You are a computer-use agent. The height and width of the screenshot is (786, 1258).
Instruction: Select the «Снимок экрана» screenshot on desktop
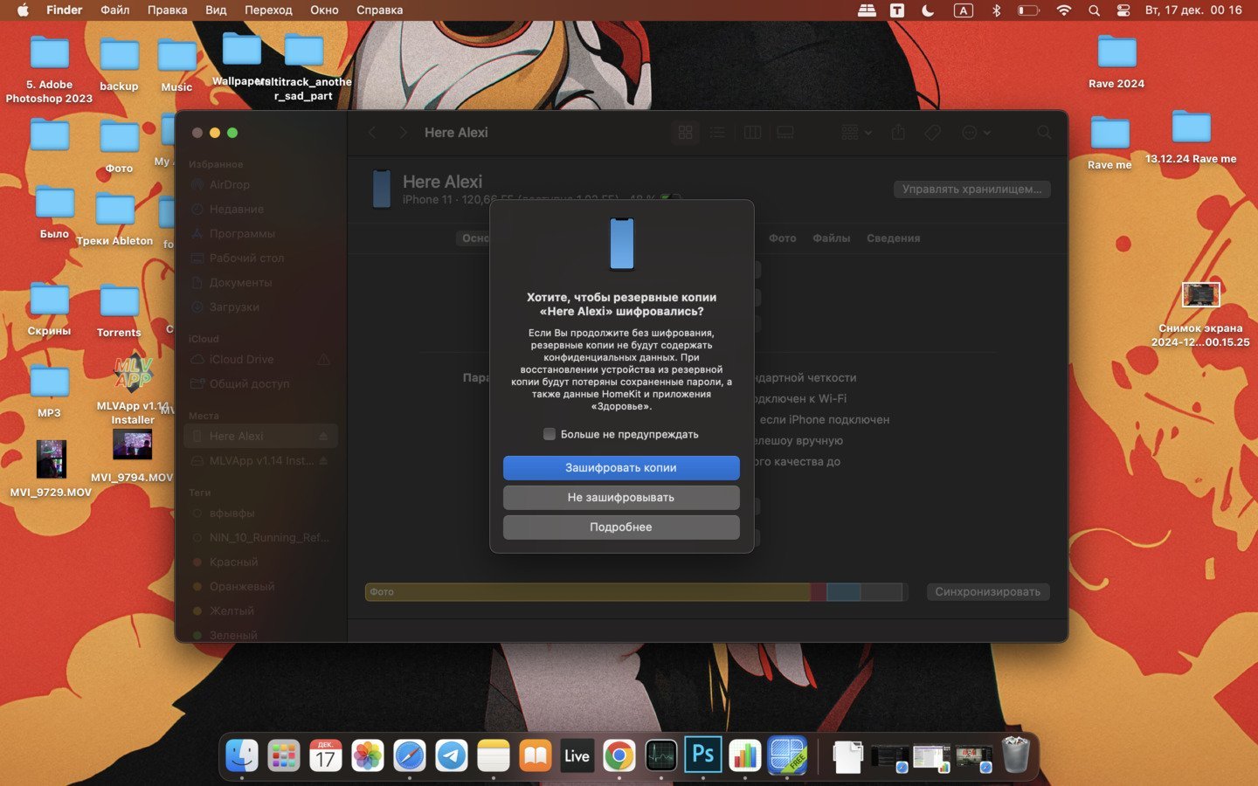[x=1200, y=295]
